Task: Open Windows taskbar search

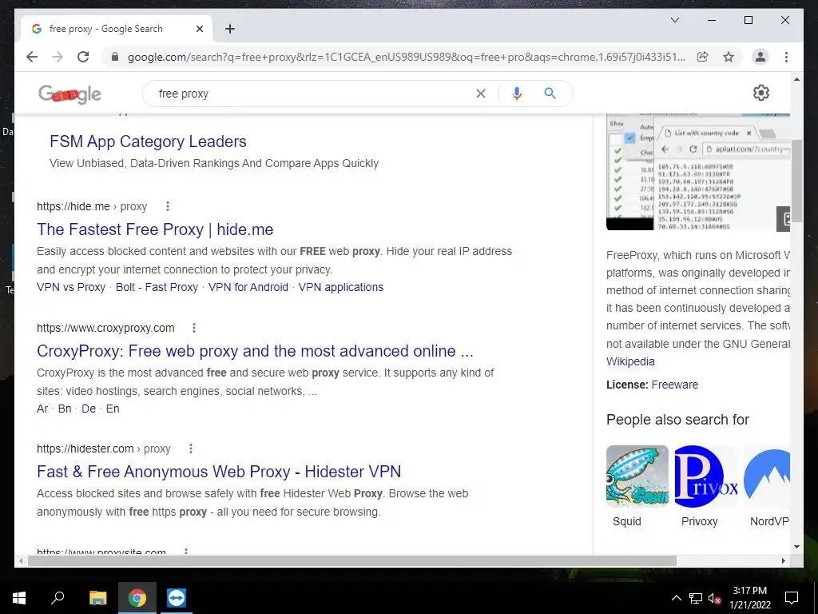Action: (58, 598)
